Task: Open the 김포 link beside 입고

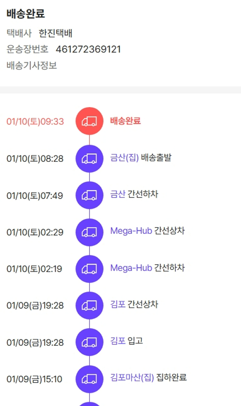Action: [x=117, y=341]
